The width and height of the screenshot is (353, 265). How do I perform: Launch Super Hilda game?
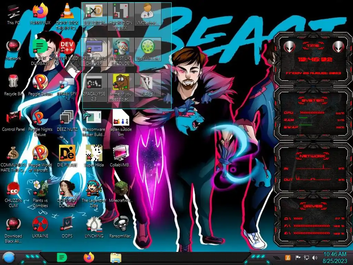(94, 156)
